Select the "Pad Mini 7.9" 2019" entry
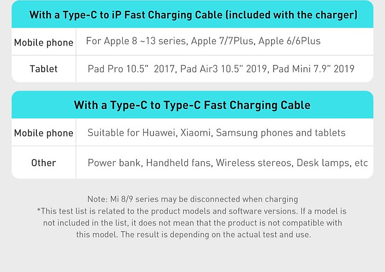 pyautogui.click(x=313, y=69)
